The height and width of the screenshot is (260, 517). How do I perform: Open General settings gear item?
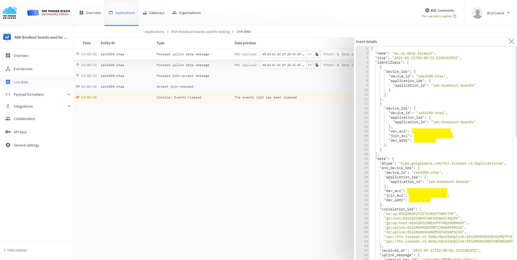[26, 145]
